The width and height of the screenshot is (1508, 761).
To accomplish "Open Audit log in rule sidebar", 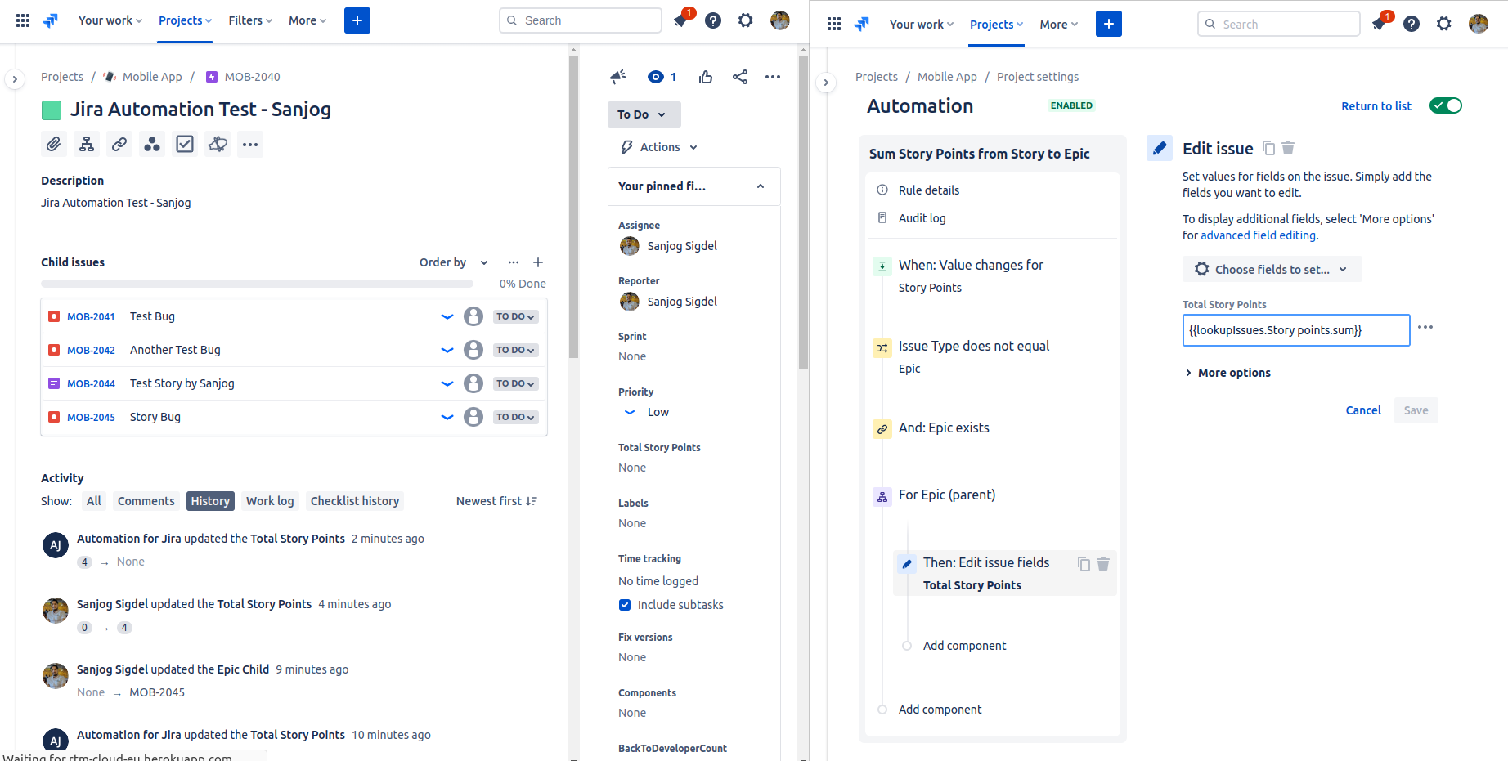I will point(922,218).
